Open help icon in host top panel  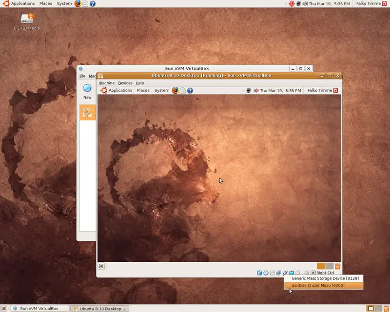point(93,4)
